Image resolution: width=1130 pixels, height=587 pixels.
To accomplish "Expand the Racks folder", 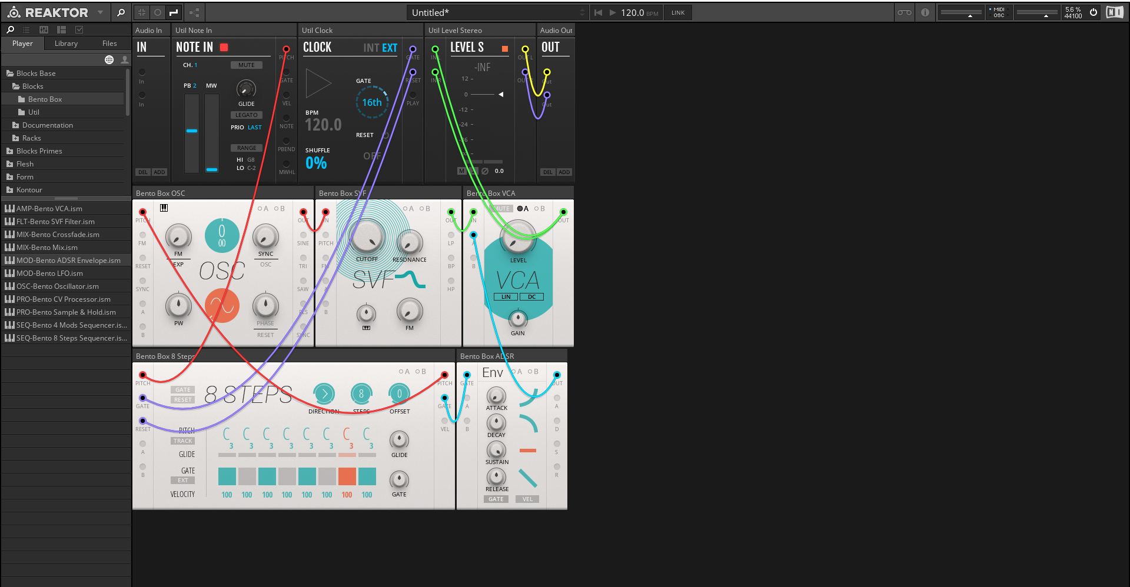I will point(16,138).
